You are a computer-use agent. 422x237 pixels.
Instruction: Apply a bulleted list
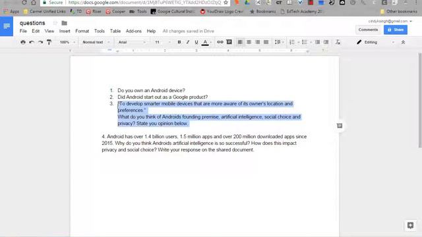click(305, 42)
